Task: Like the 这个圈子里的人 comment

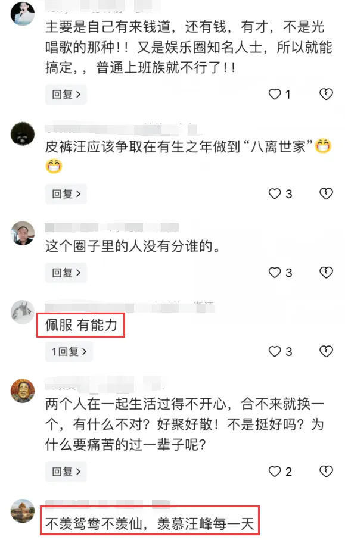Action: 275,273
